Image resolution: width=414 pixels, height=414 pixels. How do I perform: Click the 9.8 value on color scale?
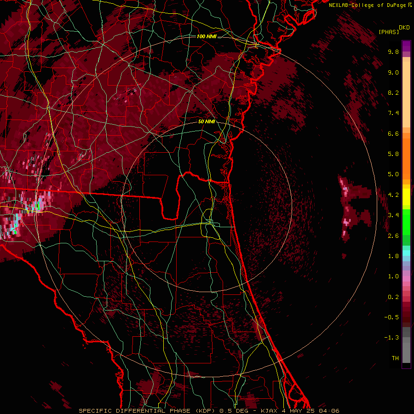tap(393, 52)
